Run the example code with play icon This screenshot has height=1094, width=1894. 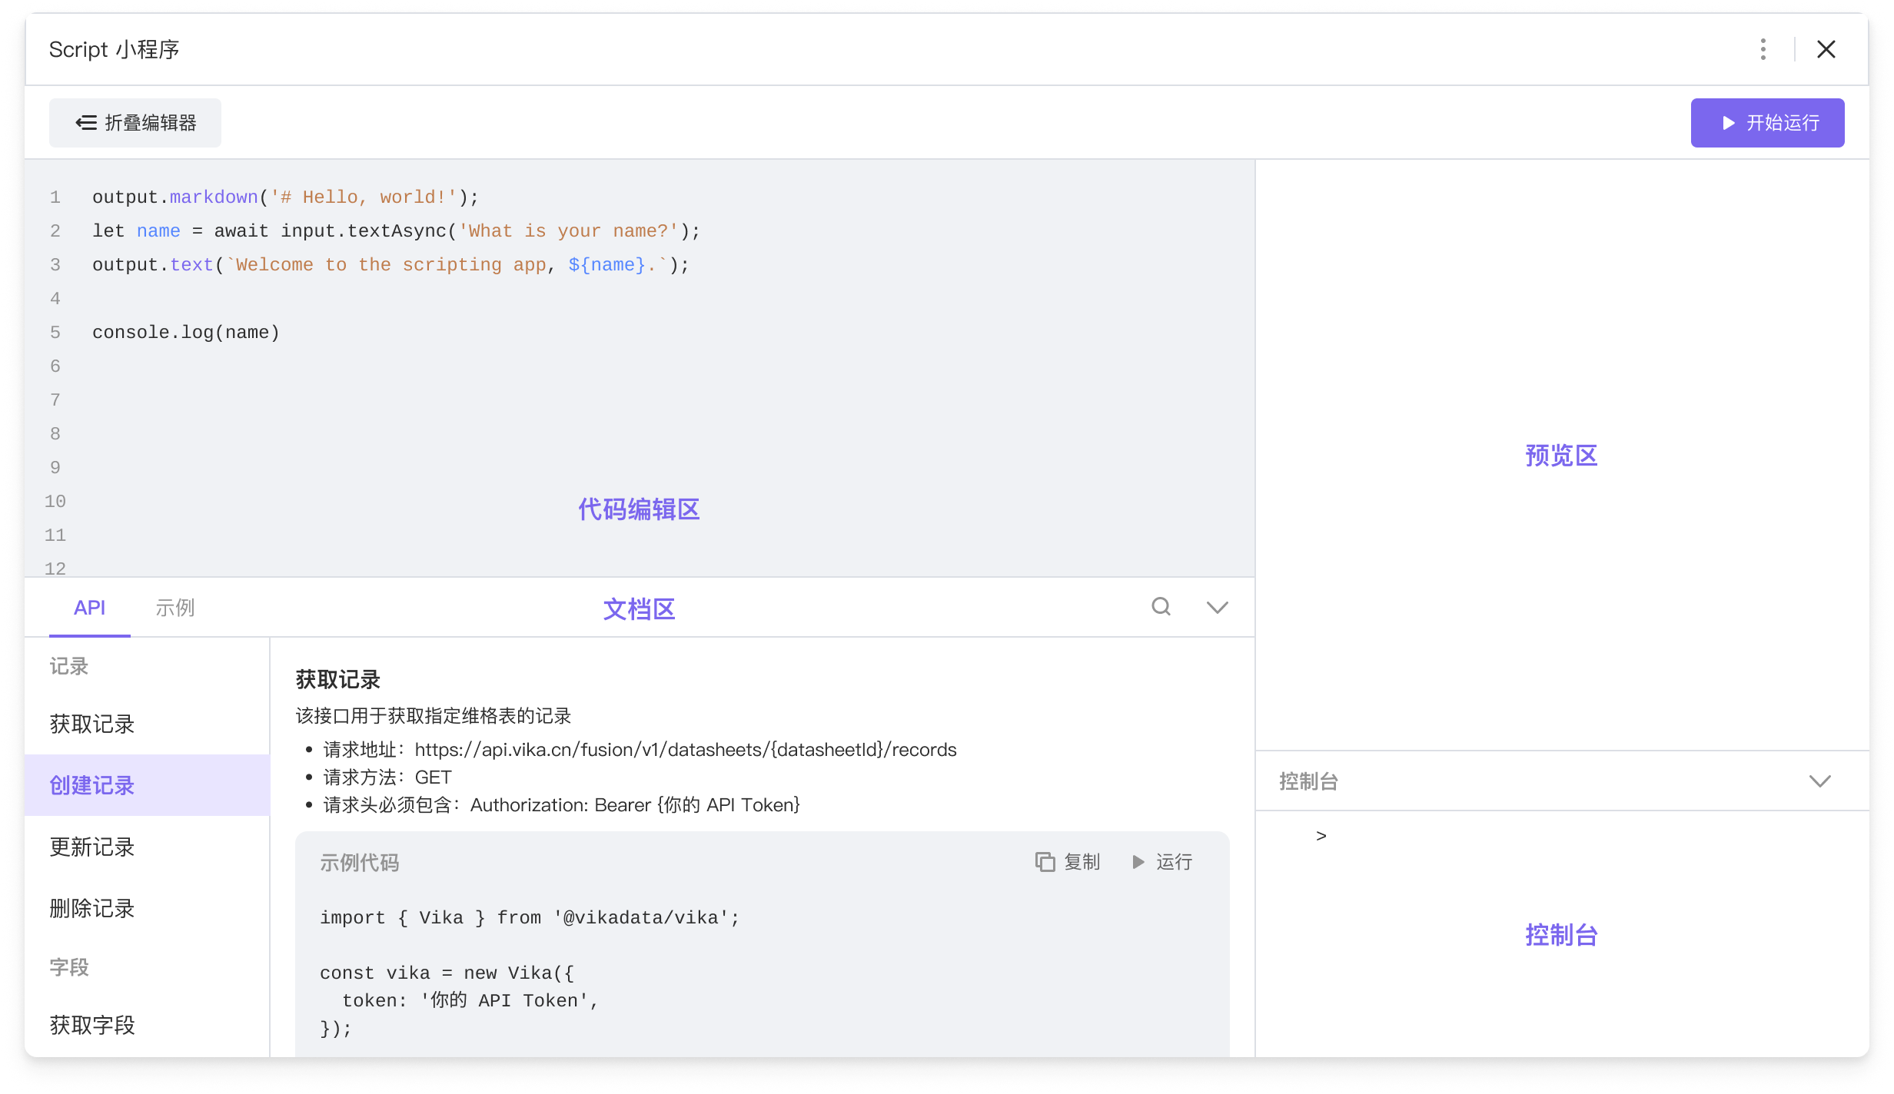pos(1138,862)
